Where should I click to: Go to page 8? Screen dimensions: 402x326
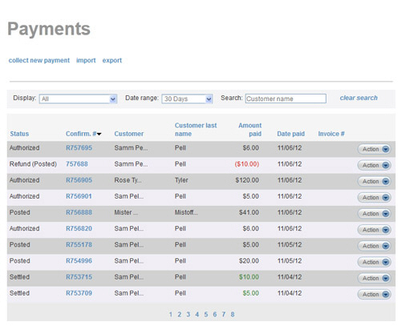[x=233, y=315]
